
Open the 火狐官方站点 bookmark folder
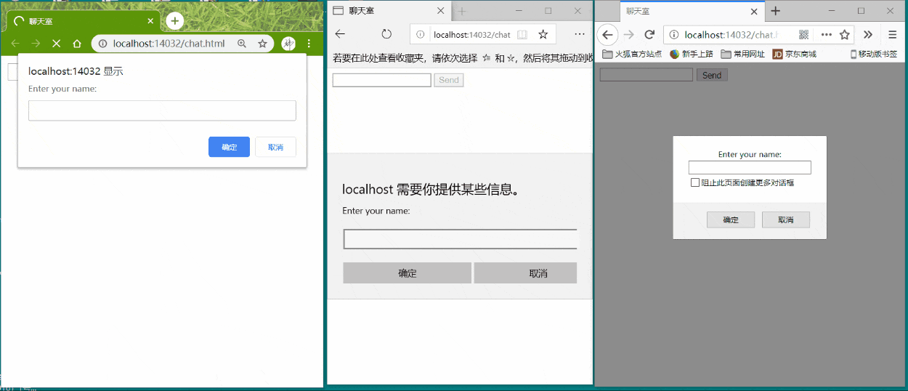tap(632, 54)
